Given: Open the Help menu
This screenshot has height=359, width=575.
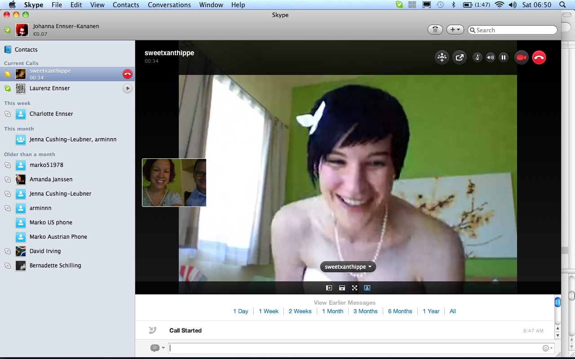Looking at the screenshot, I should pos(238,5).
